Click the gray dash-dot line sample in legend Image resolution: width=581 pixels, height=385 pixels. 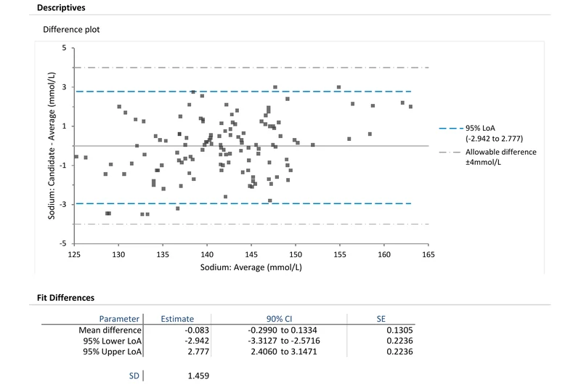pos(450,152)
